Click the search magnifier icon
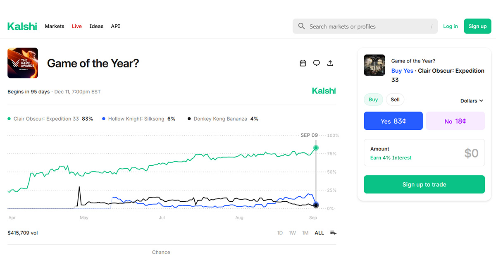496x279 pixels. [x=301, y=26]
